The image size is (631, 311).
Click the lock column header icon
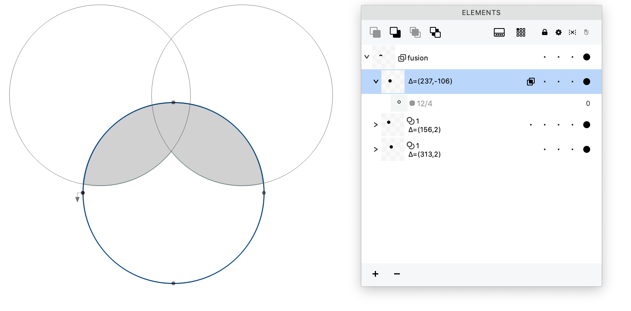(x=545, y=32)
